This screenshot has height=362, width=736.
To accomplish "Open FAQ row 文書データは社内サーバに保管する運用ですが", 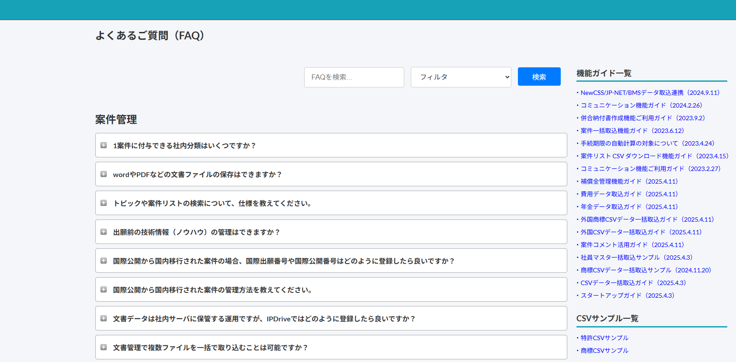I will 331,318.
